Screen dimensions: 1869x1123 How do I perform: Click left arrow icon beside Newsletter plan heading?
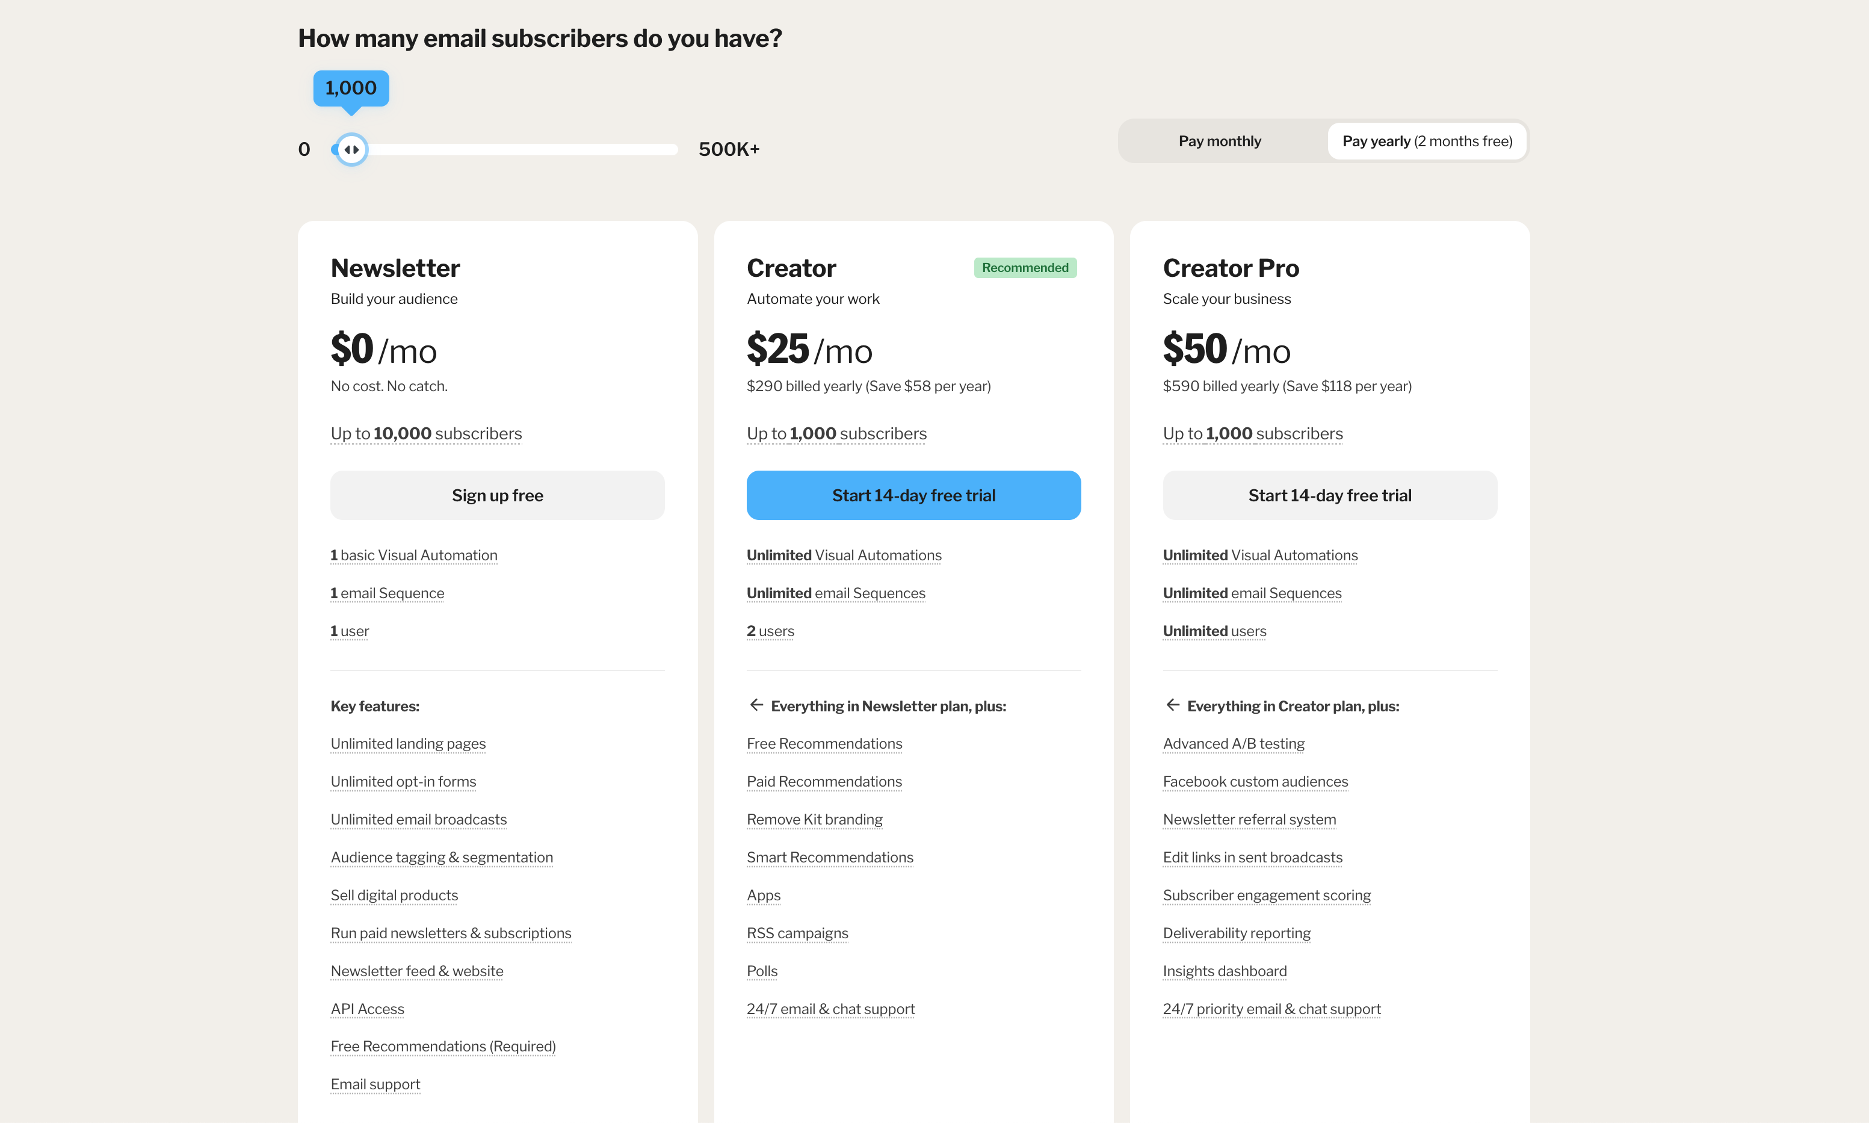(x=756, y=705)
